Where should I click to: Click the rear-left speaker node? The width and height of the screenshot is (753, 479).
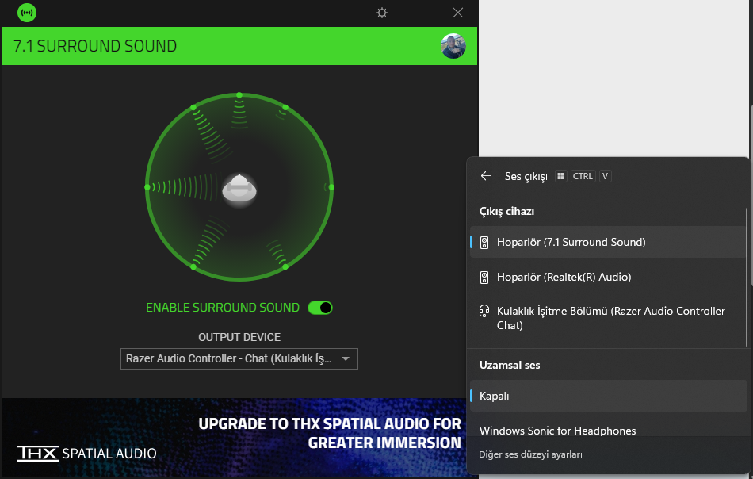[x=193, y=266]
